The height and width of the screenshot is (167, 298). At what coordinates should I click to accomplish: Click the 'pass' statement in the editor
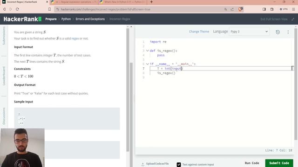161,55
